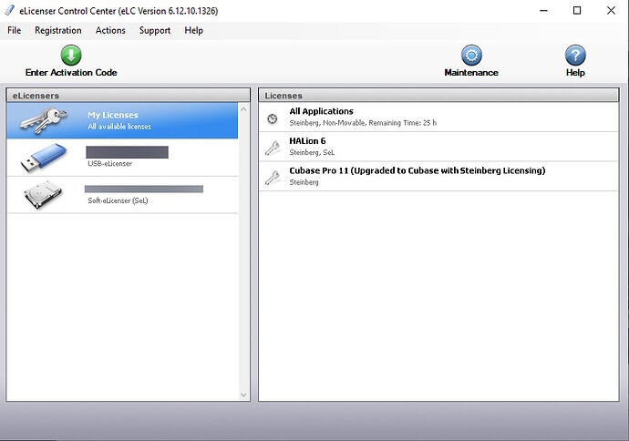Click the key icon beside Cubase Pro 11
This screenshot has width=629, height=441.
[273, 178]
